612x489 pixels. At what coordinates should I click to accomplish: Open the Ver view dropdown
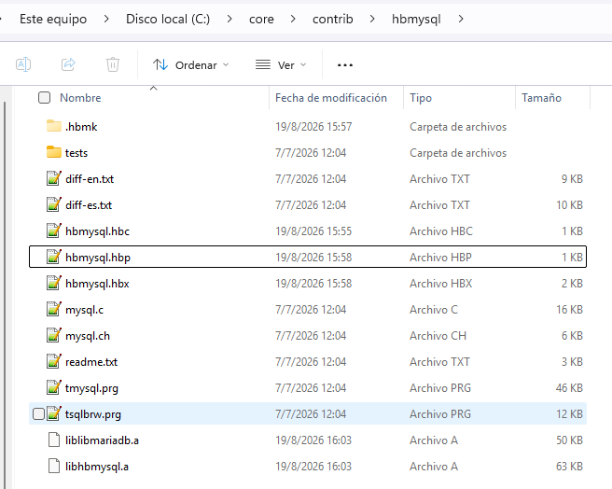281,64
